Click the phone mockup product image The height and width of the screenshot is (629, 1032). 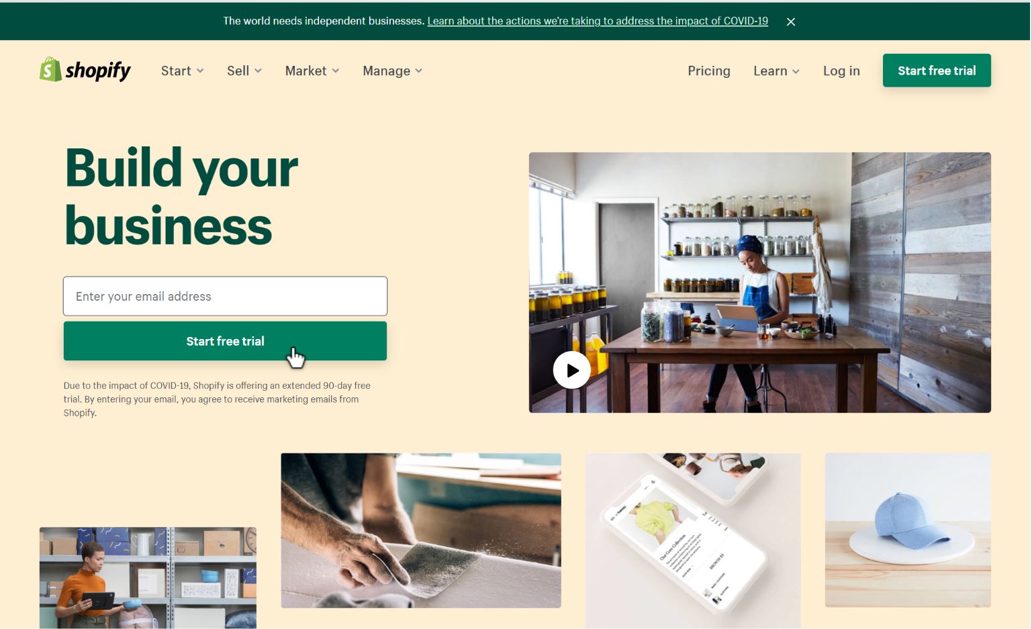coord(693,540)
